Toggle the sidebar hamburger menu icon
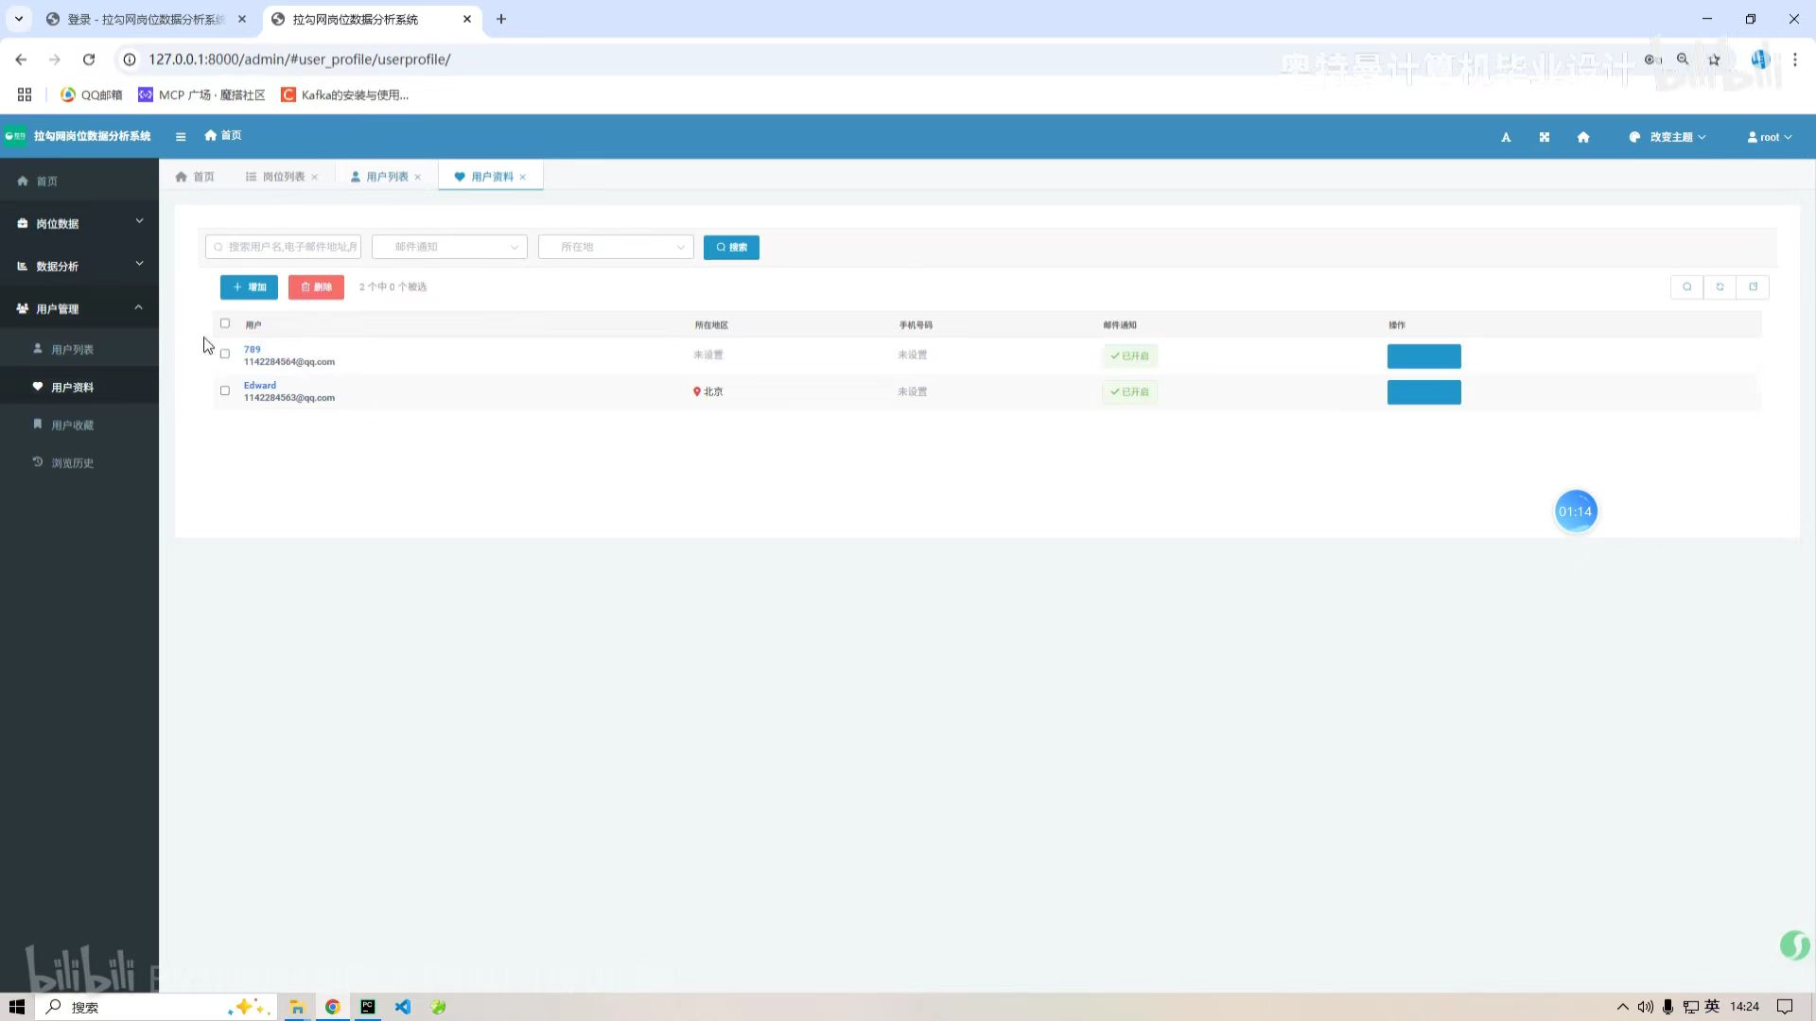 [x=180, y=137]
